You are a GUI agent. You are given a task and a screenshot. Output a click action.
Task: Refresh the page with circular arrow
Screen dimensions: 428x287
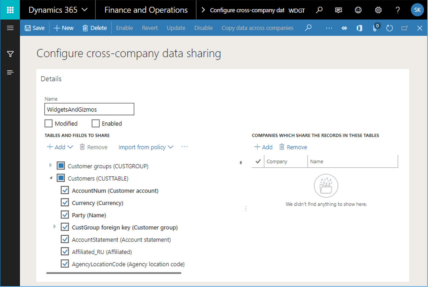tap(390, 28)
